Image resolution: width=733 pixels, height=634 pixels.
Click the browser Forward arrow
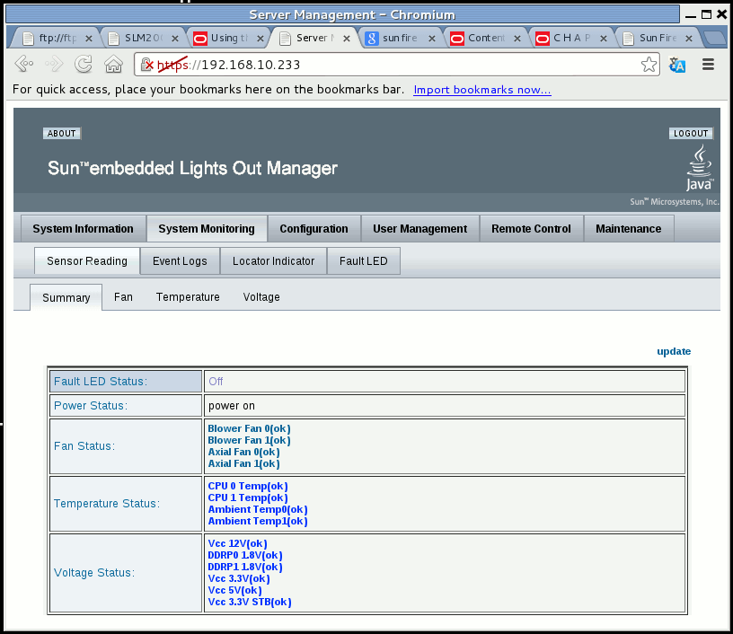pyautogui.click(x=54, y=64)
